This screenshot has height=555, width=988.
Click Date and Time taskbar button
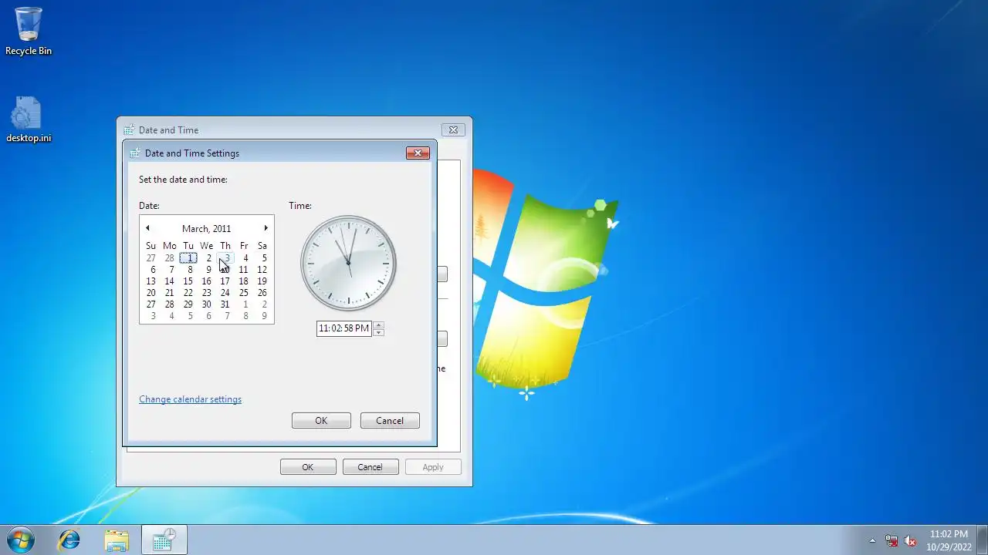tap(164, 540)
